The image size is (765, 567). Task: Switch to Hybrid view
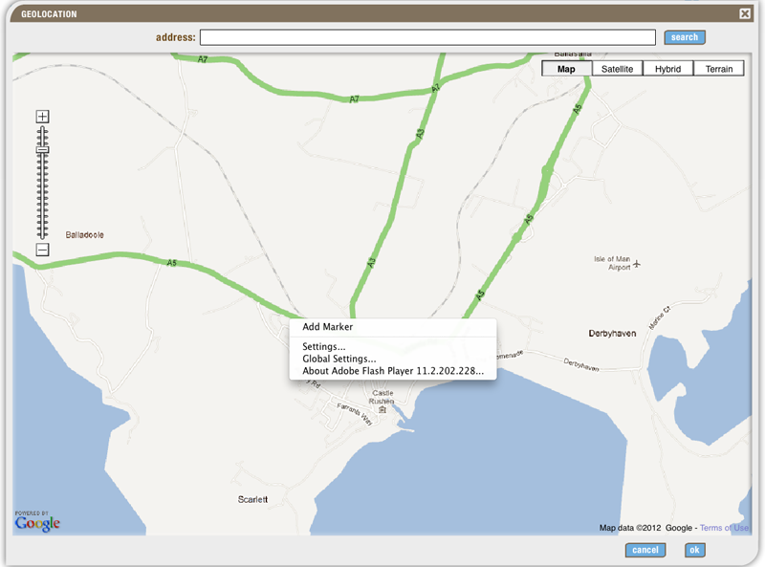point(667,69)
